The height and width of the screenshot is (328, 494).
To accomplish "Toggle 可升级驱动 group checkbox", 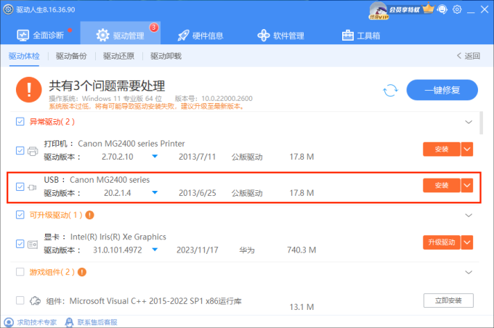I will (x=20, y=215).
